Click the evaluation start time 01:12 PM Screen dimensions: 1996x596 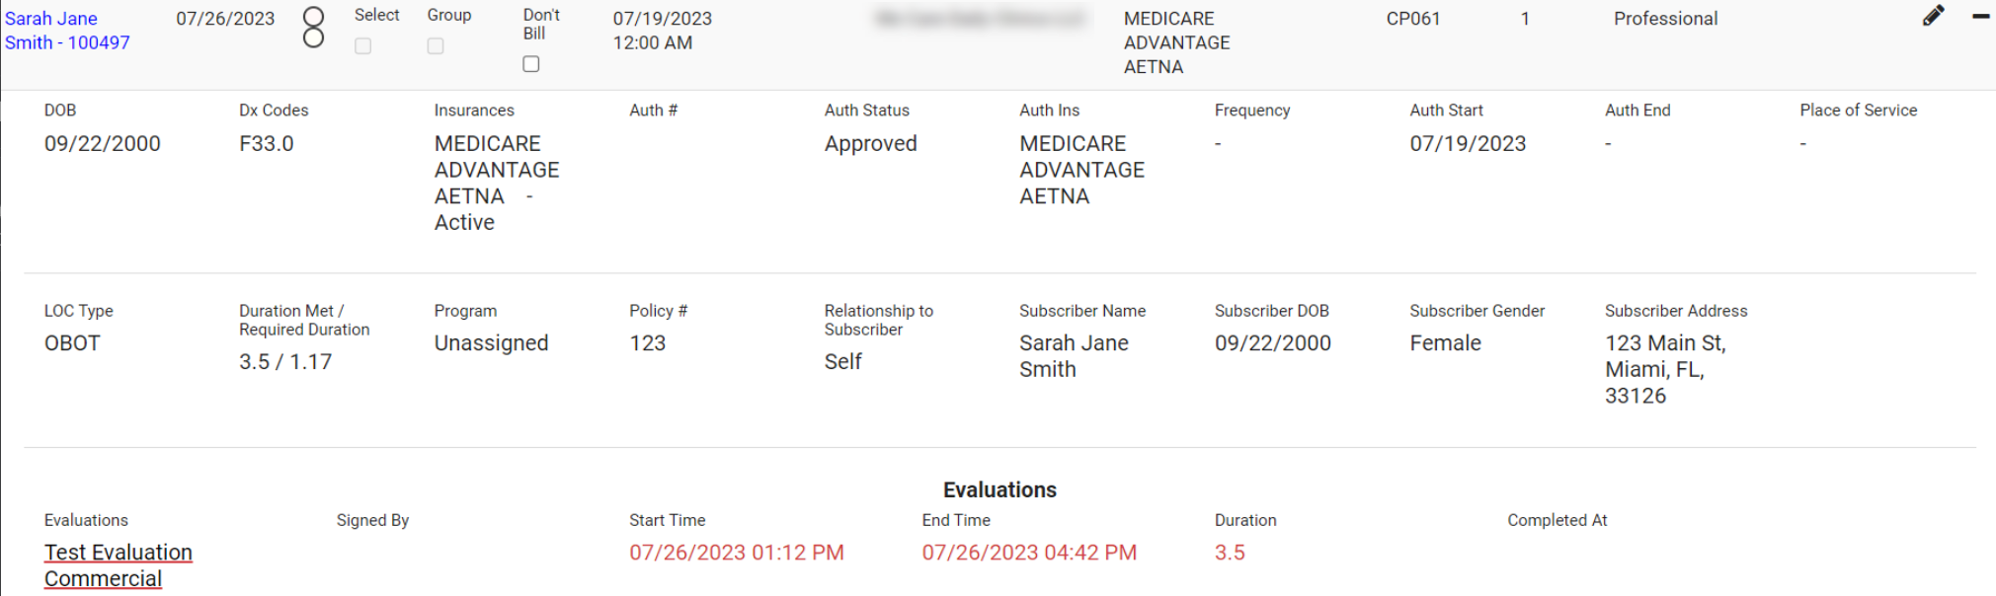(736, 553)
